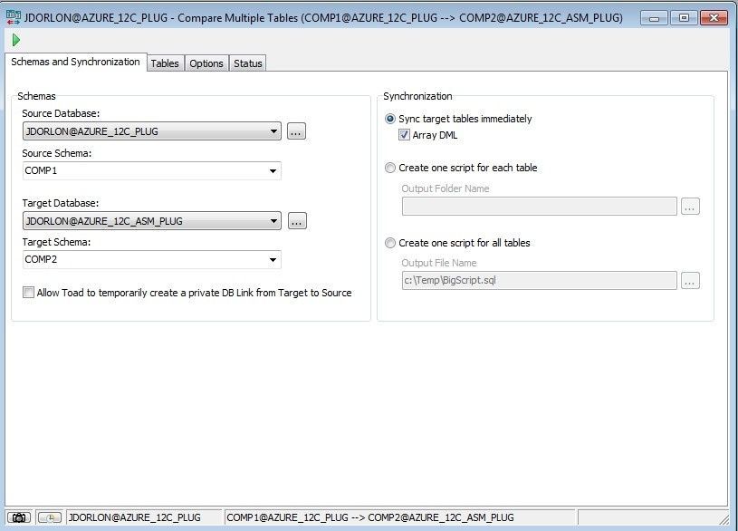Screen dimensions: 738x531
Task: Click Output File Name browse ellipsis button
Action: coord(690,281)
